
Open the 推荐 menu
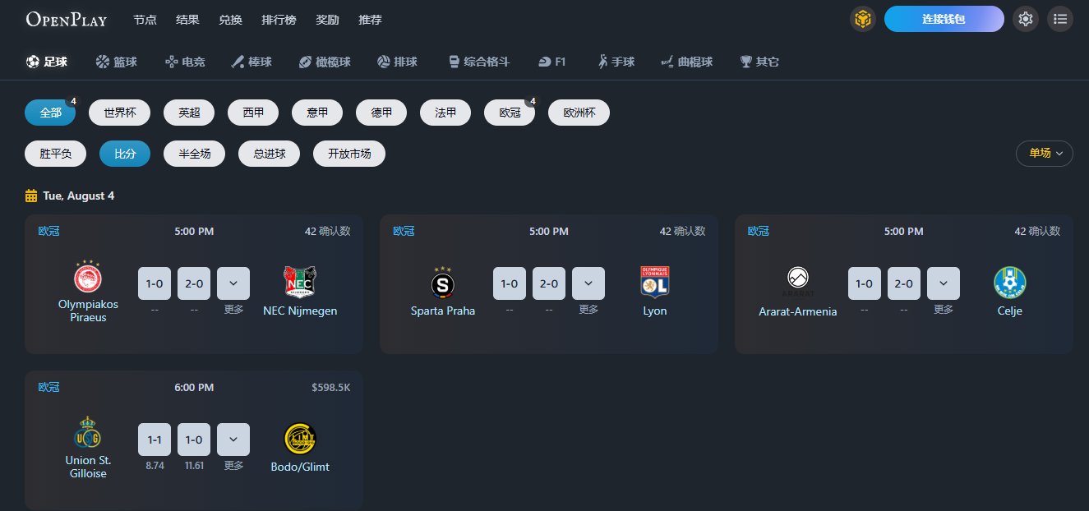pyautogui.click(x=370, y=20)
